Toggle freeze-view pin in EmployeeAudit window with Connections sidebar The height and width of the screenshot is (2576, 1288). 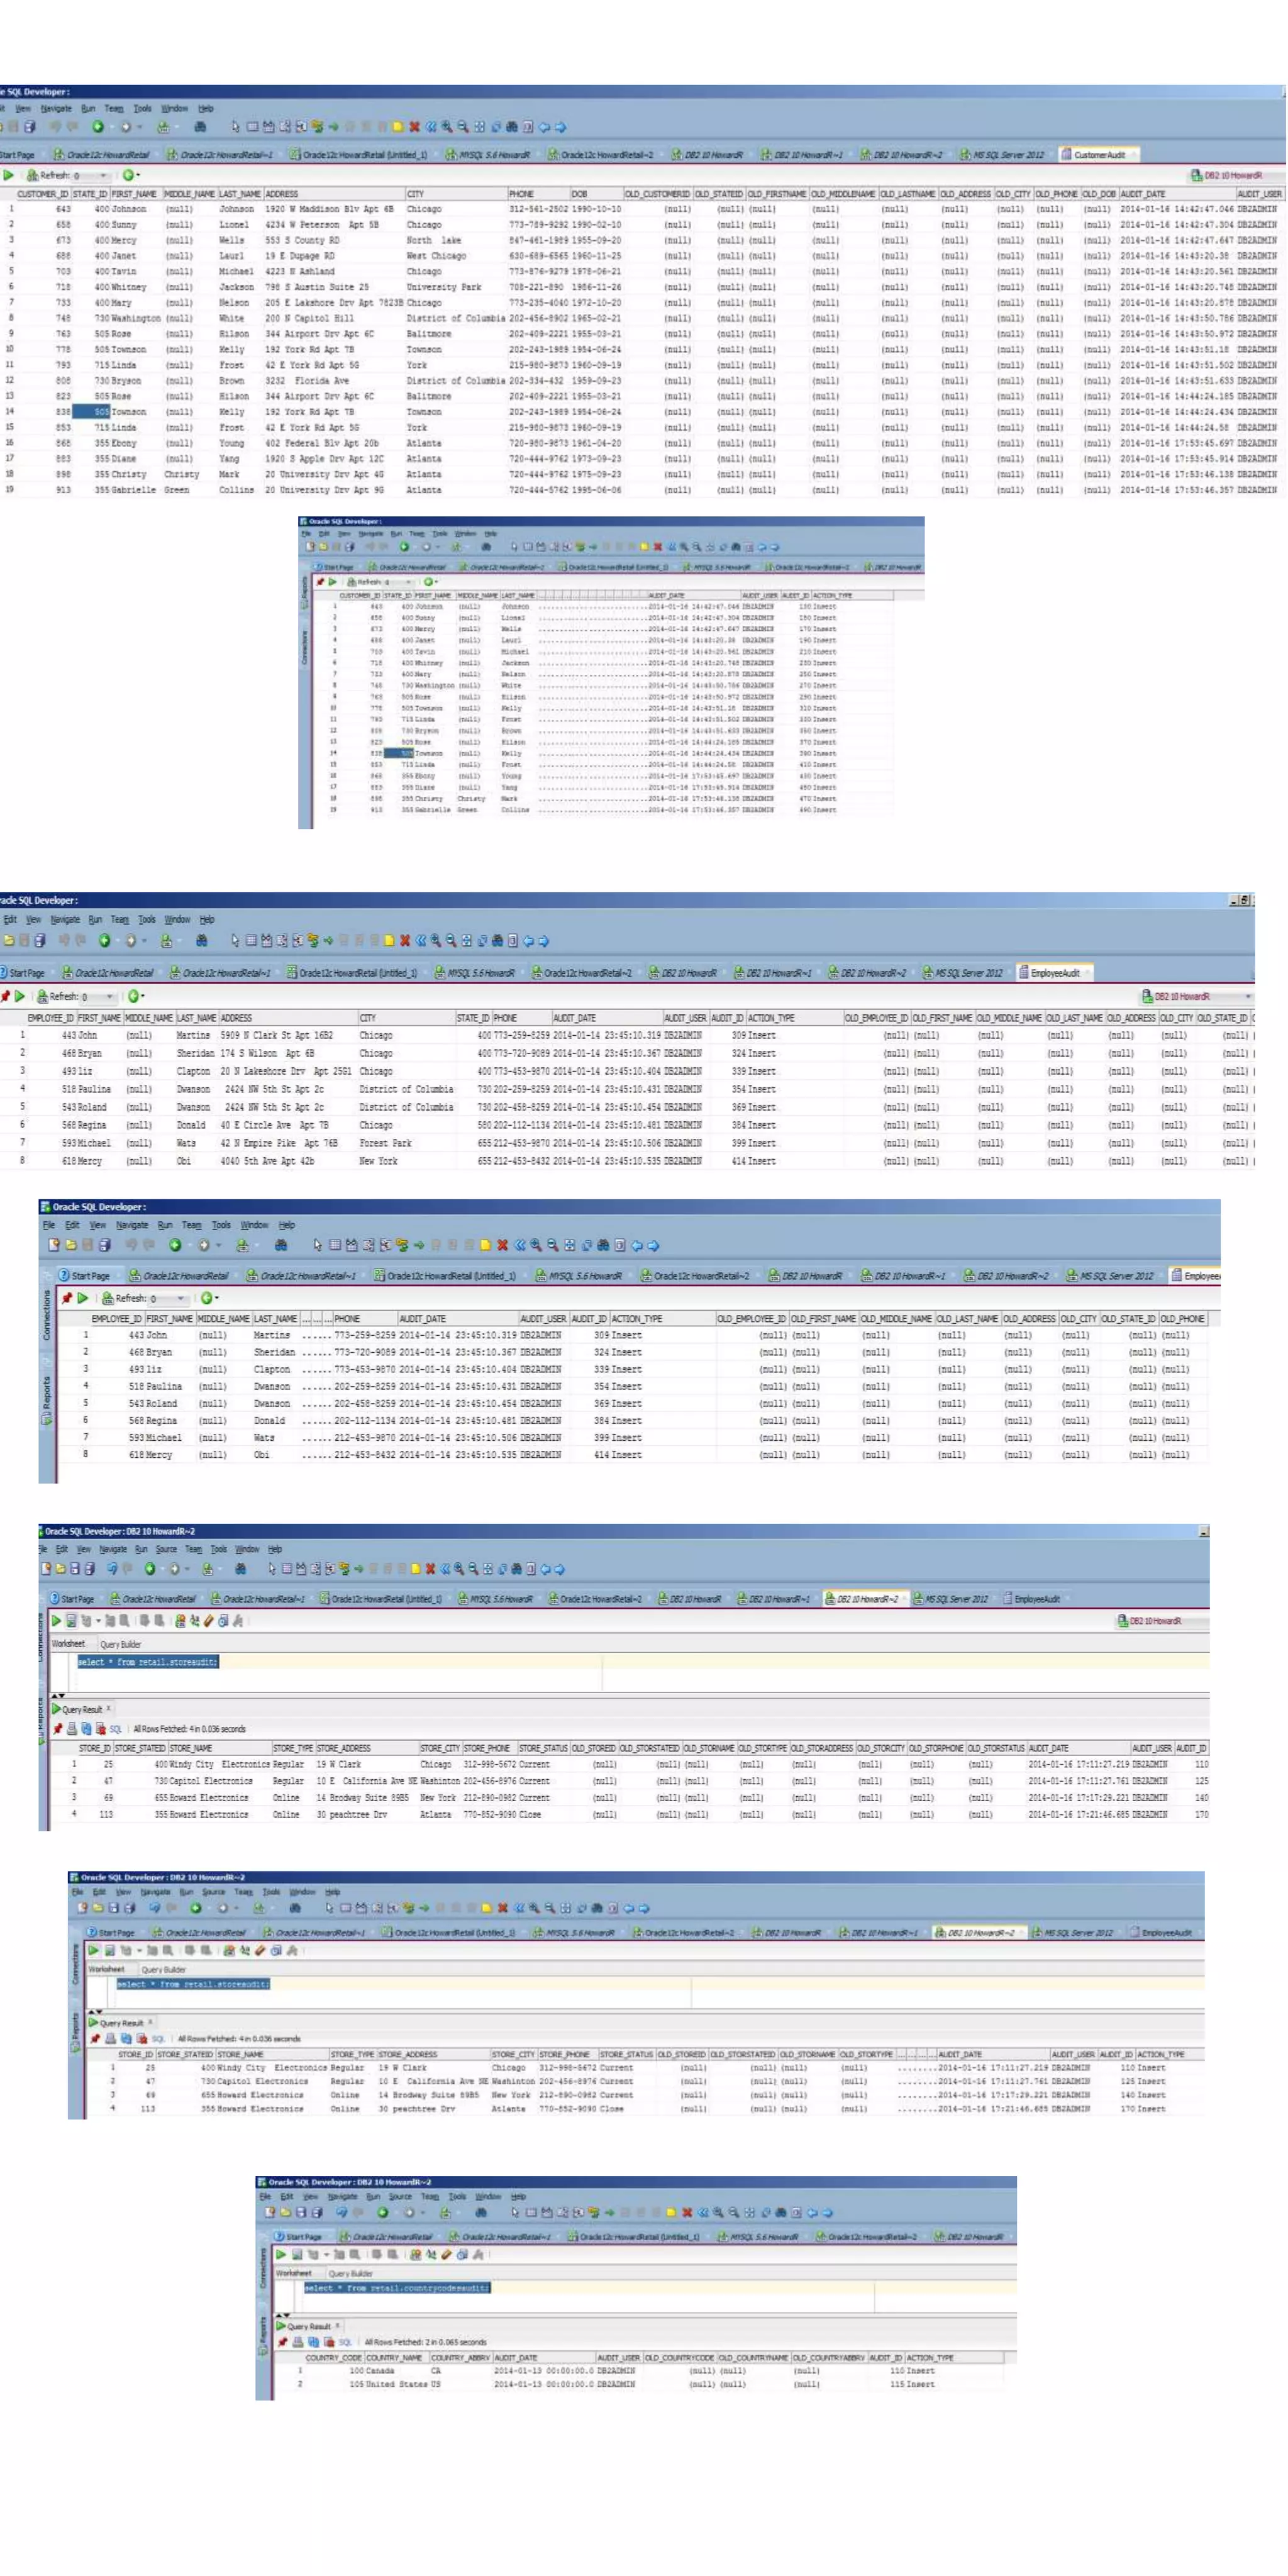click(67, 1298)
